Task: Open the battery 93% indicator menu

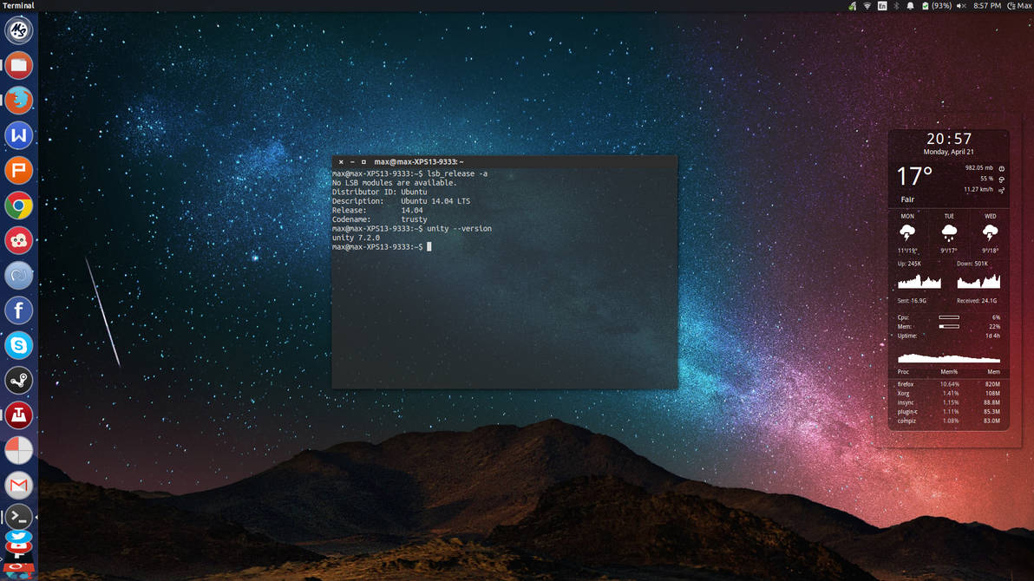Action: point(937,6)
